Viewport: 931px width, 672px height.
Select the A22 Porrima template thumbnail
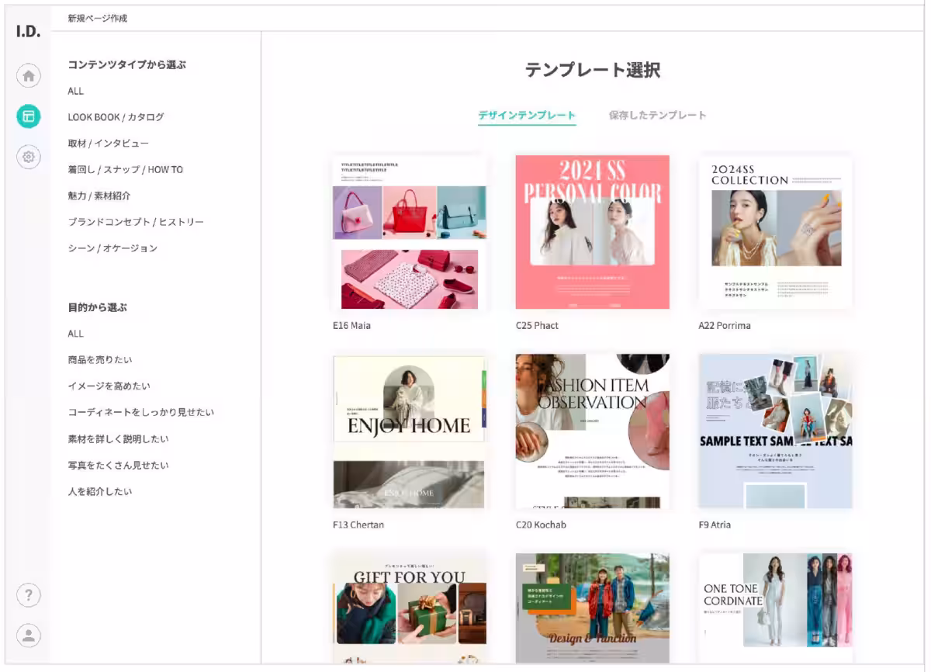[x=775, y=233]
